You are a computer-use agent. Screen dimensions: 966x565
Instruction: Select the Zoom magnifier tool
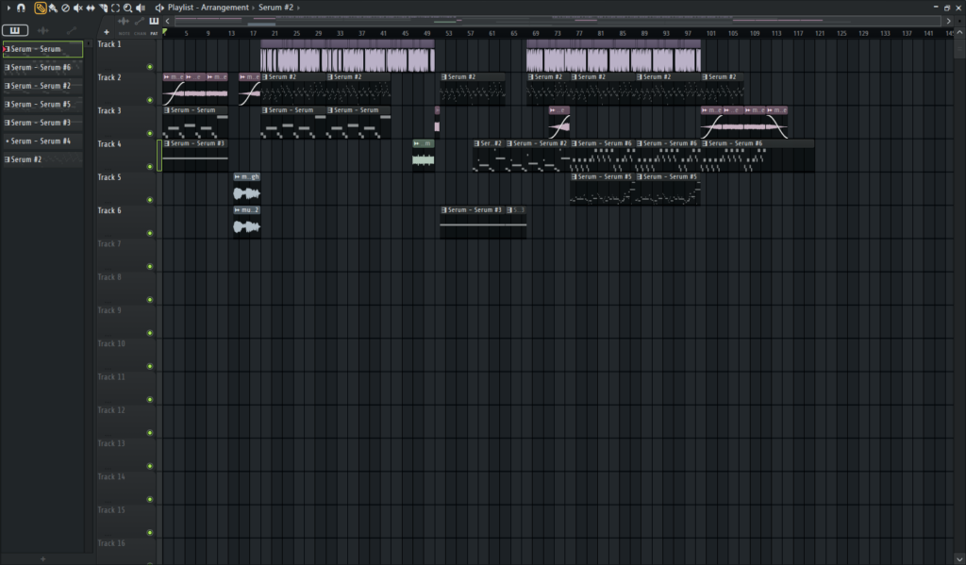pos(127,8)
